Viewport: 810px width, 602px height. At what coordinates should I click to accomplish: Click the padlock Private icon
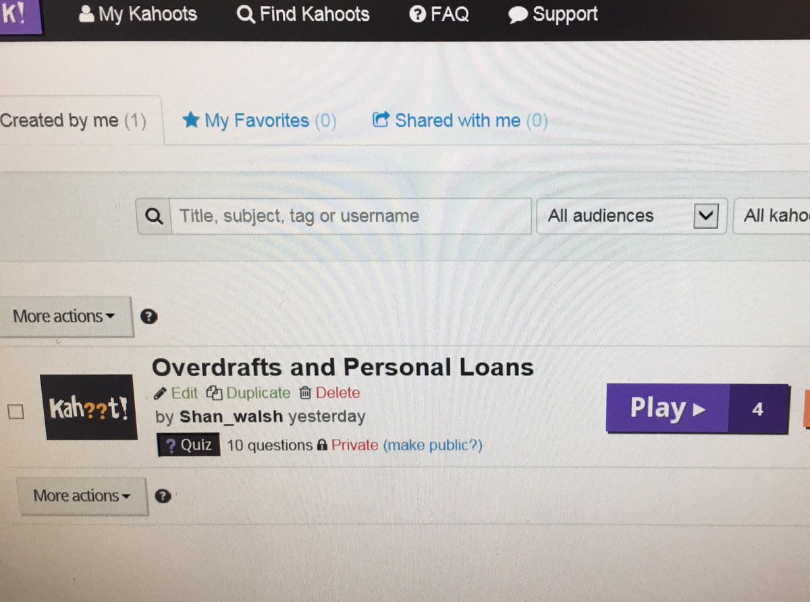[322, 446]
